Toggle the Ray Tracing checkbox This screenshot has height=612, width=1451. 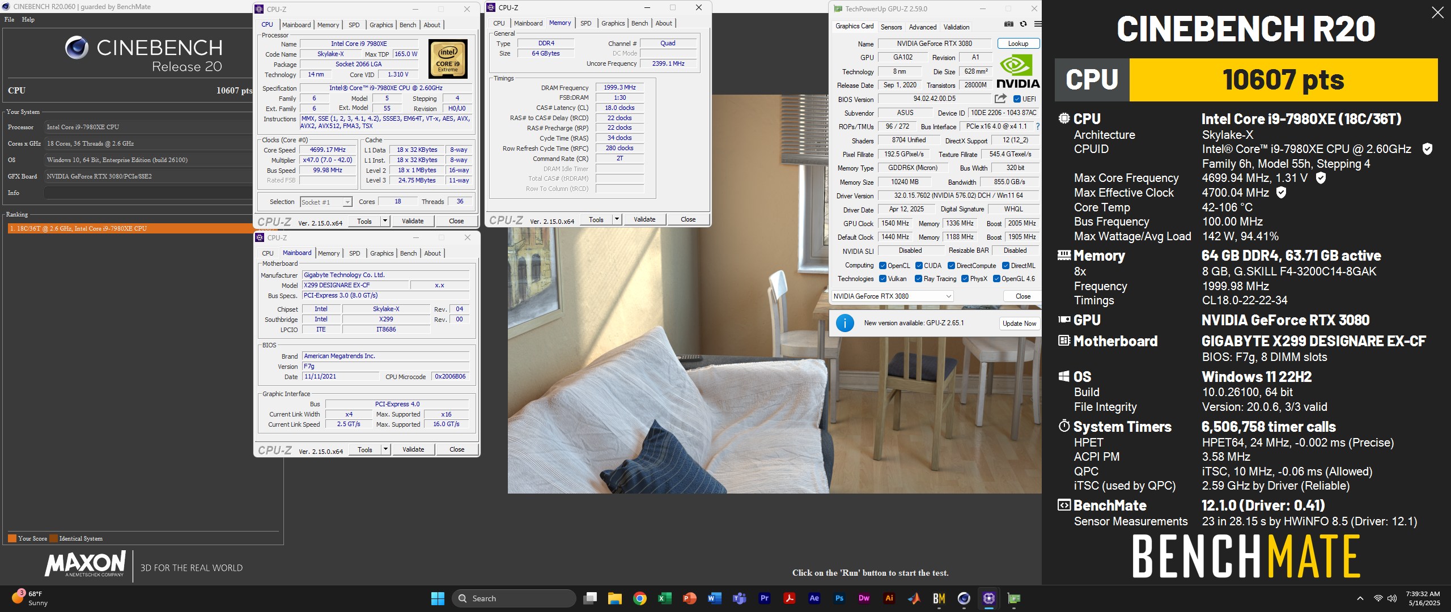tap(918, 279)
